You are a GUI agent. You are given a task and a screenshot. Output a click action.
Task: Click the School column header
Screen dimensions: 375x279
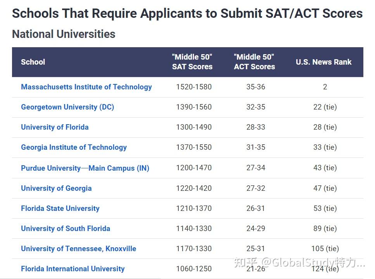pos(33,62)
